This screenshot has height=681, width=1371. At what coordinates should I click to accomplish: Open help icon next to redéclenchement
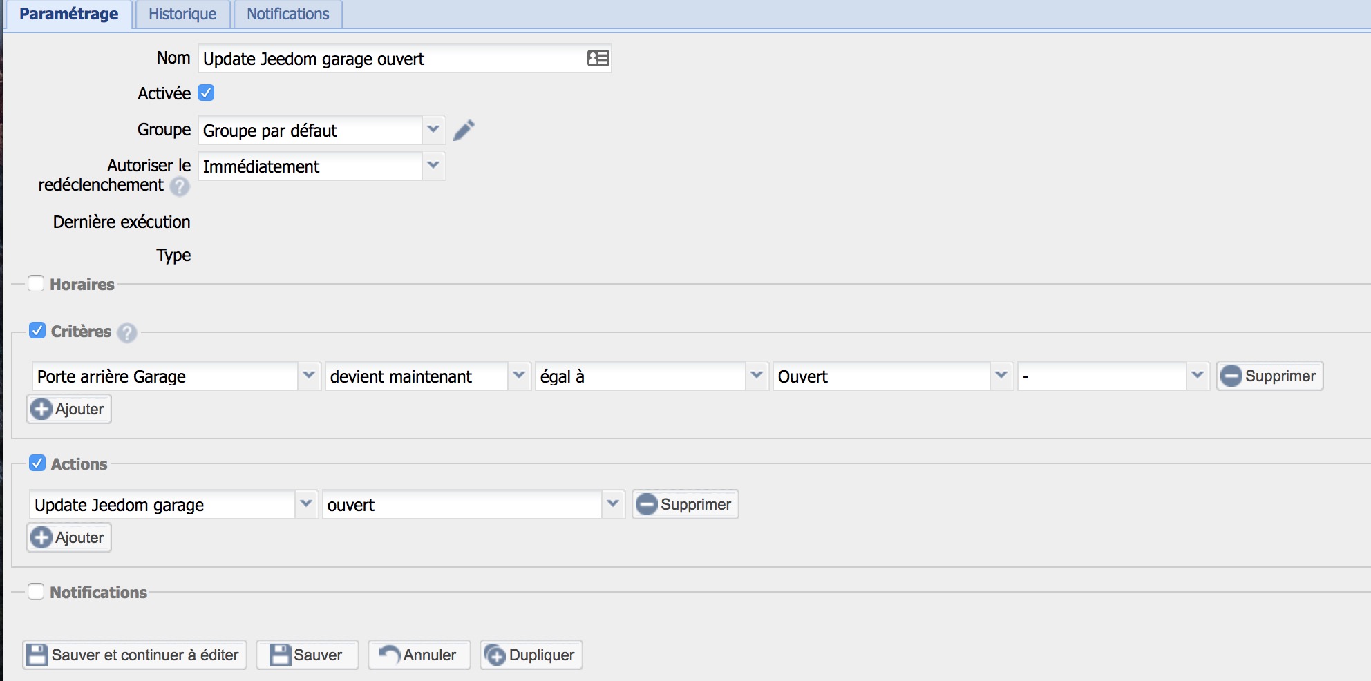click(x=180, y=186)
